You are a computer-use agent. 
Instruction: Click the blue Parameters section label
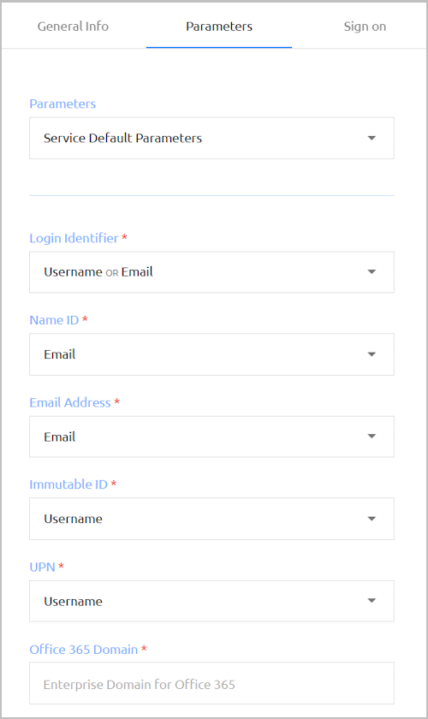click(x=62, y=104)
